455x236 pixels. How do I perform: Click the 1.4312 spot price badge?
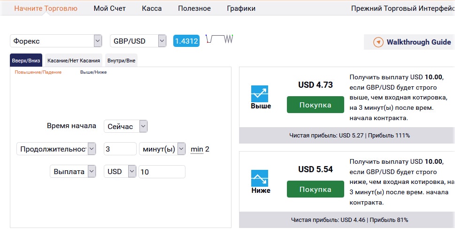186,41
